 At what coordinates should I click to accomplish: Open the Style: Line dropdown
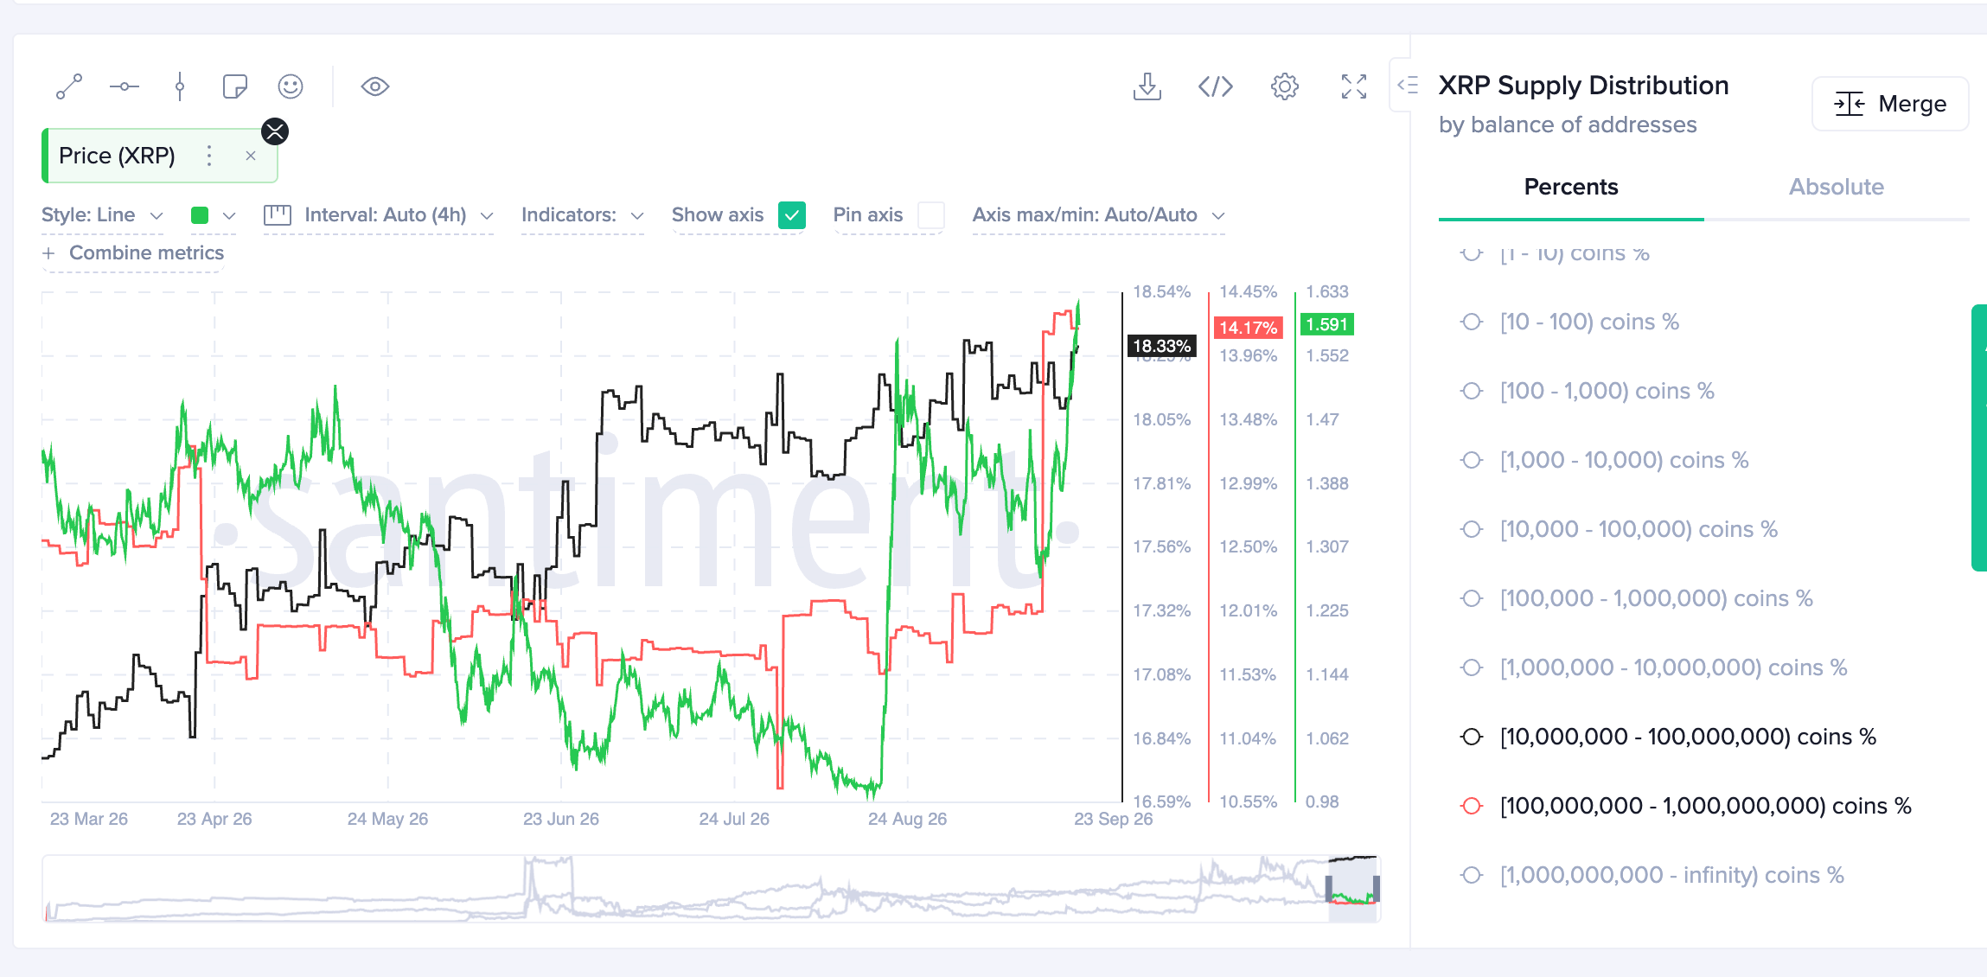pyautogui.click(x=102, y=215)
